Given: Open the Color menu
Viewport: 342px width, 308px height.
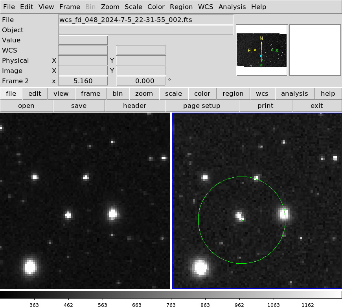Looking at the screenshot, I should click(156, 7).
